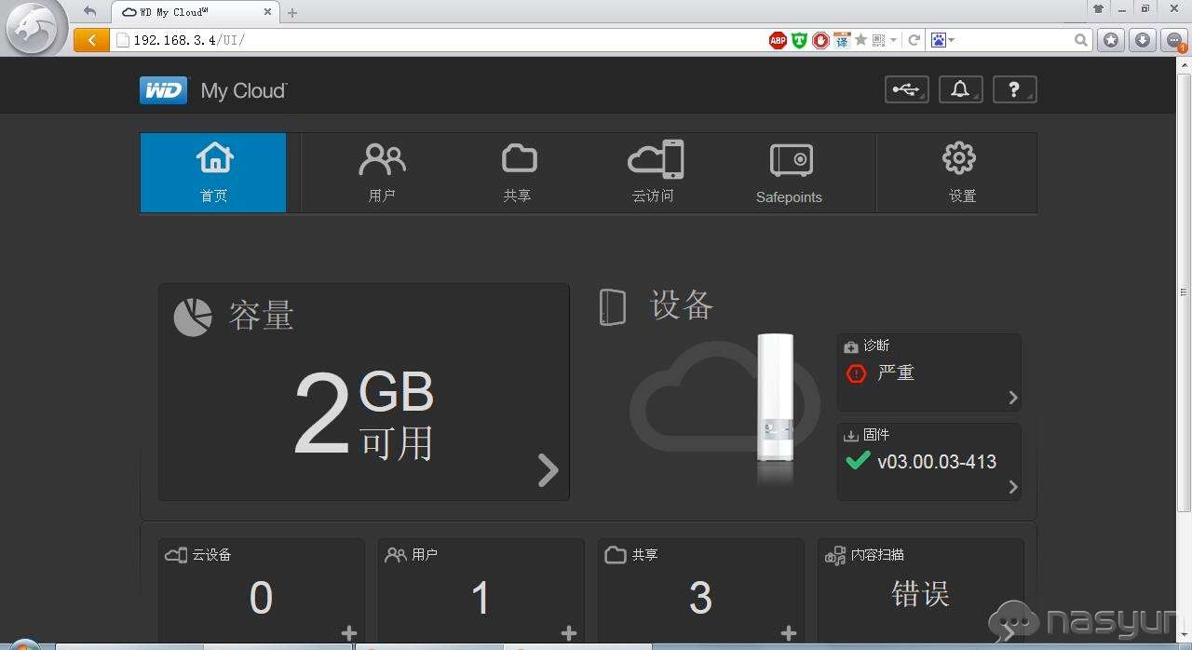Bookmark this page with star icon
1192x650 pixels.
tap(861, 40)
